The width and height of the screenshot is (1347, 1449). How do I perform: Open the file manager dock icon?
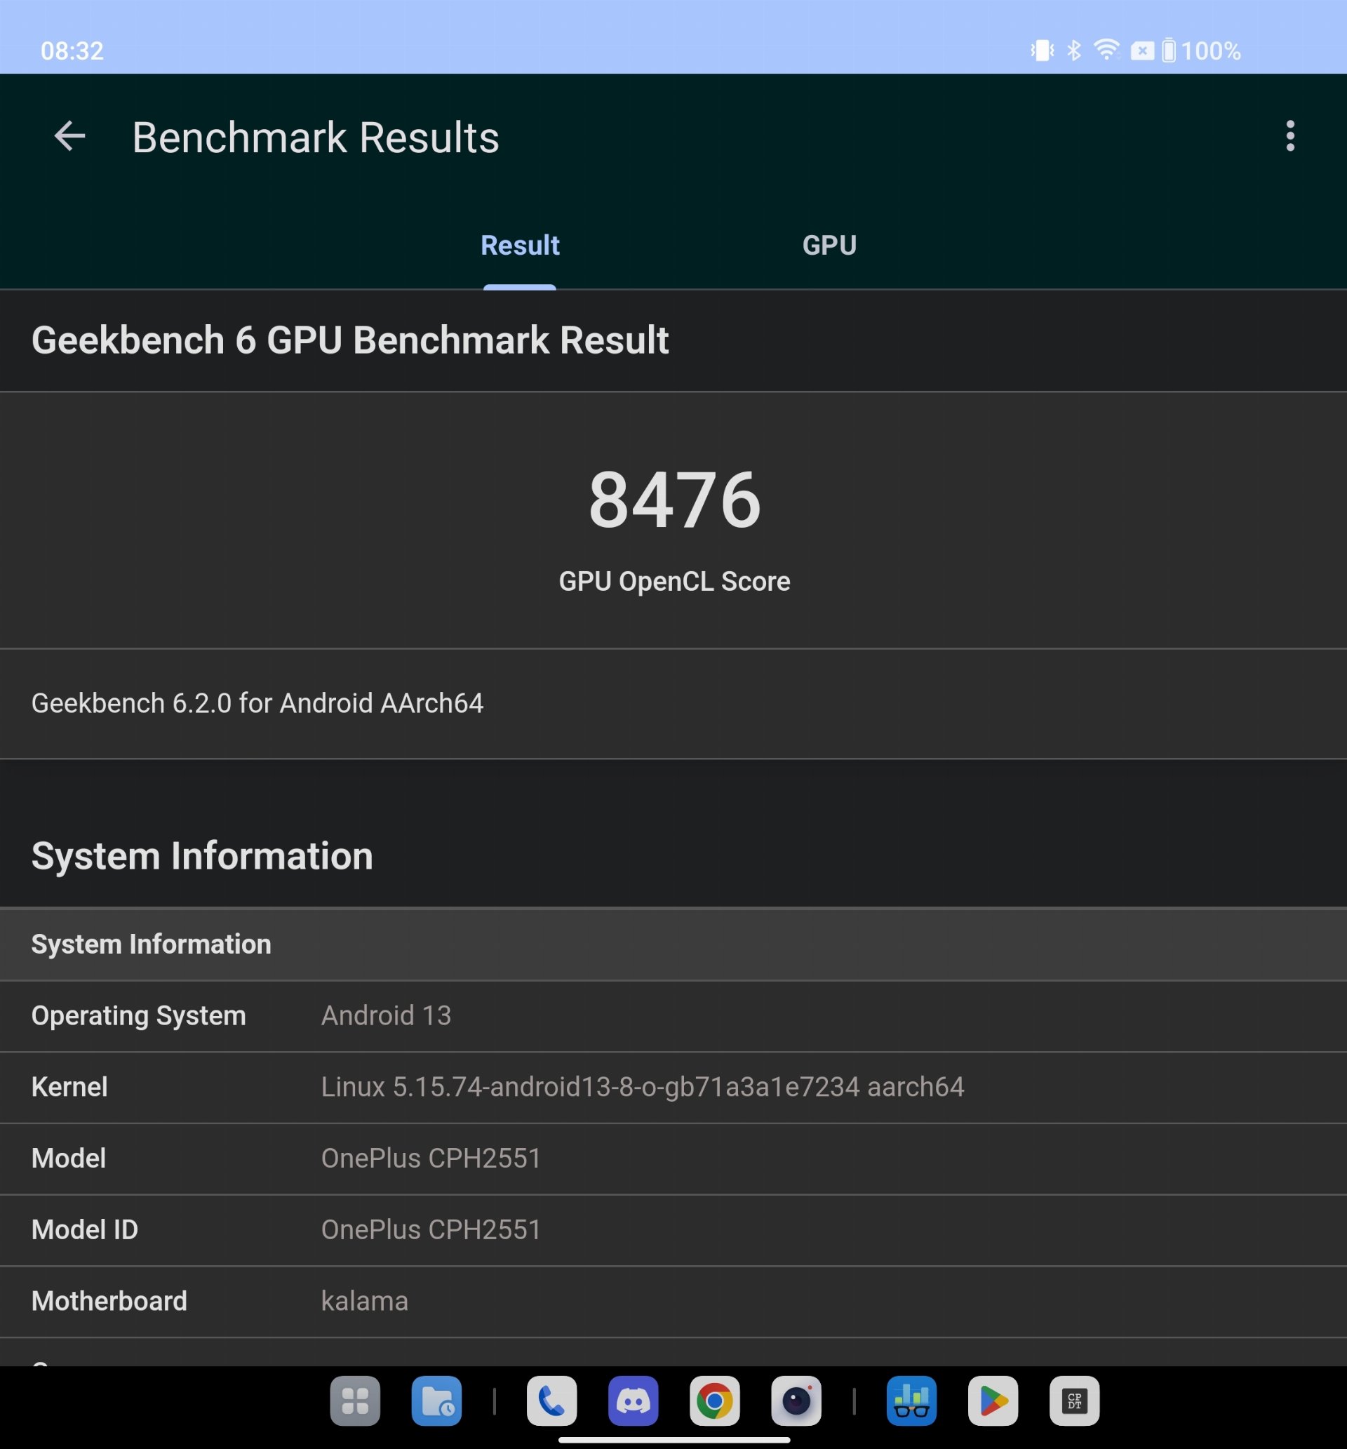click(x=436, y=1400)
